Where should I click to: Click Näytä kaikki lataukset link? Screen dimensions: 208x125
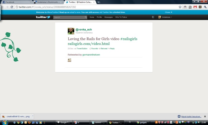click(x=191, y=117)
